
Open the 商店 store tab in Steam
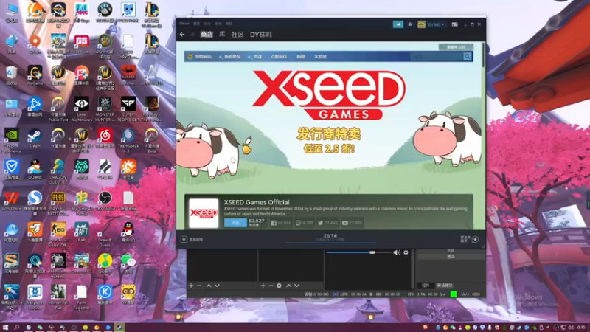tap(206, 35)
